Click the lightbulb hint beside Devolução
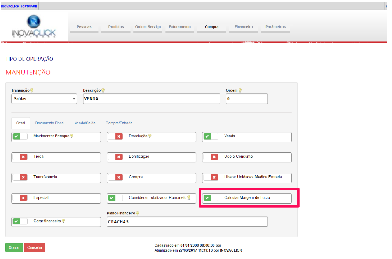This screenshot has width=392, height=259. (150, 136)
